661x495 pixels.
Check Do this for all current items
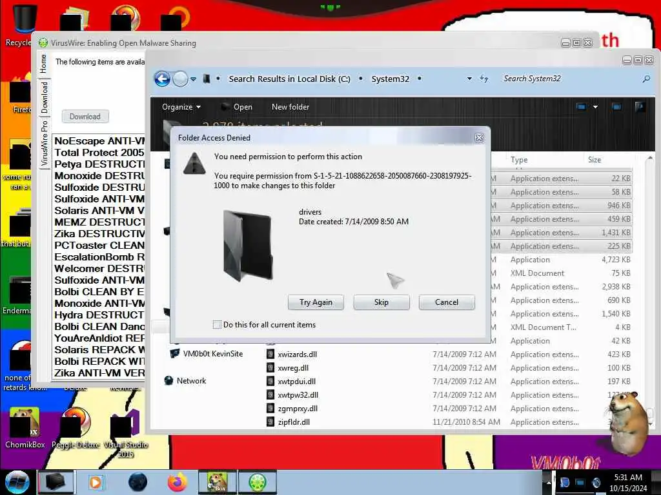pos(217,325)
